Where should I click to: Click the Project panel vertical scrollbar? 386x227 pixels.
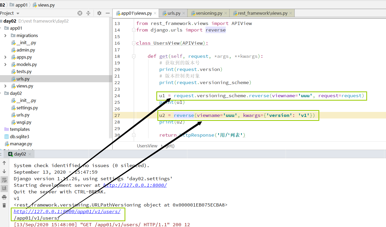pos(111,78)
